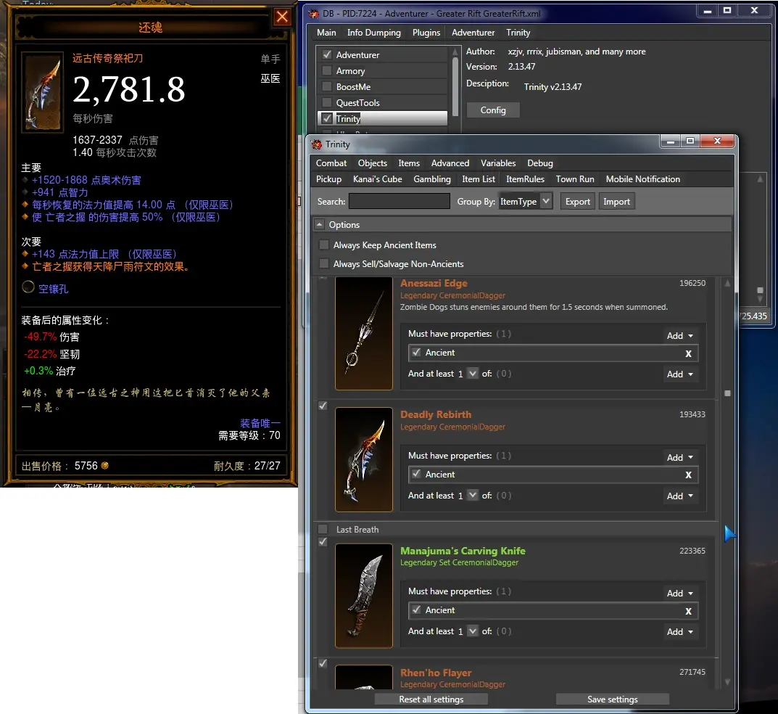Click the empty socket circle in item tooltip

click(28, 287)
